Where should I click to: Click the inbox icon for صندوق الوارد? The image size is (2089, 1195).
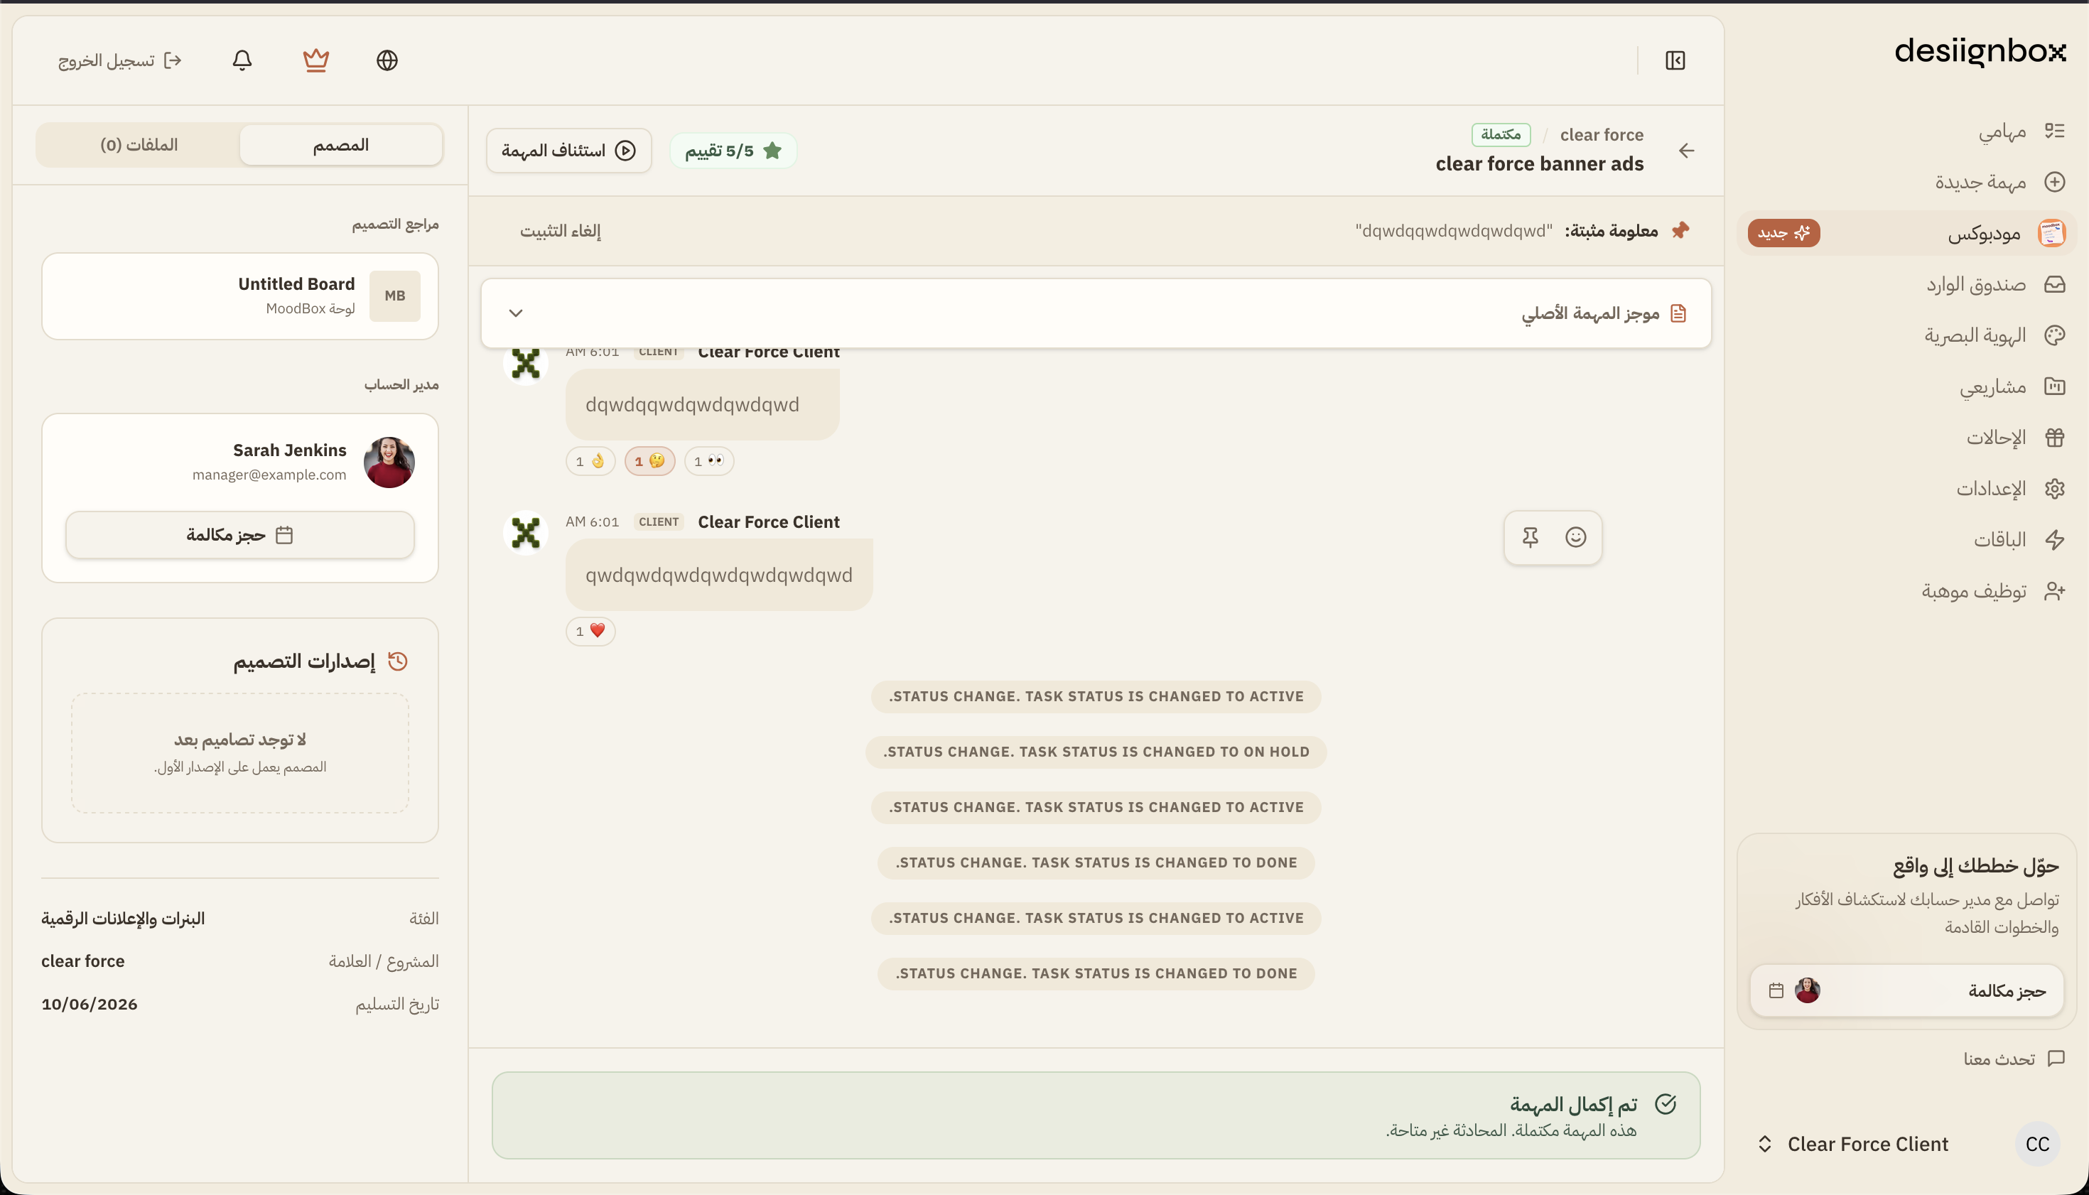point(2054,284)
